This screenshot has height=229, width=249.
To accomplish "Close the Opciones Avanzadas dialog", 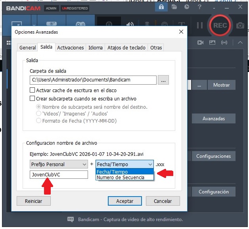I will (x=181, y=32).
